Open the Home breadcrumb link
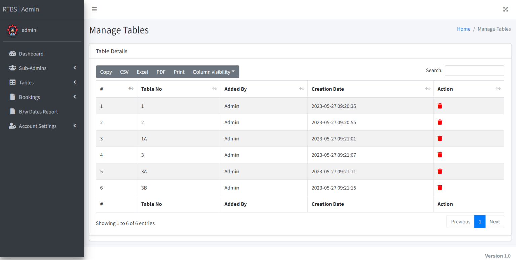Screen dimensions: 516x260 pyautogui.click(x=464, y=29)
